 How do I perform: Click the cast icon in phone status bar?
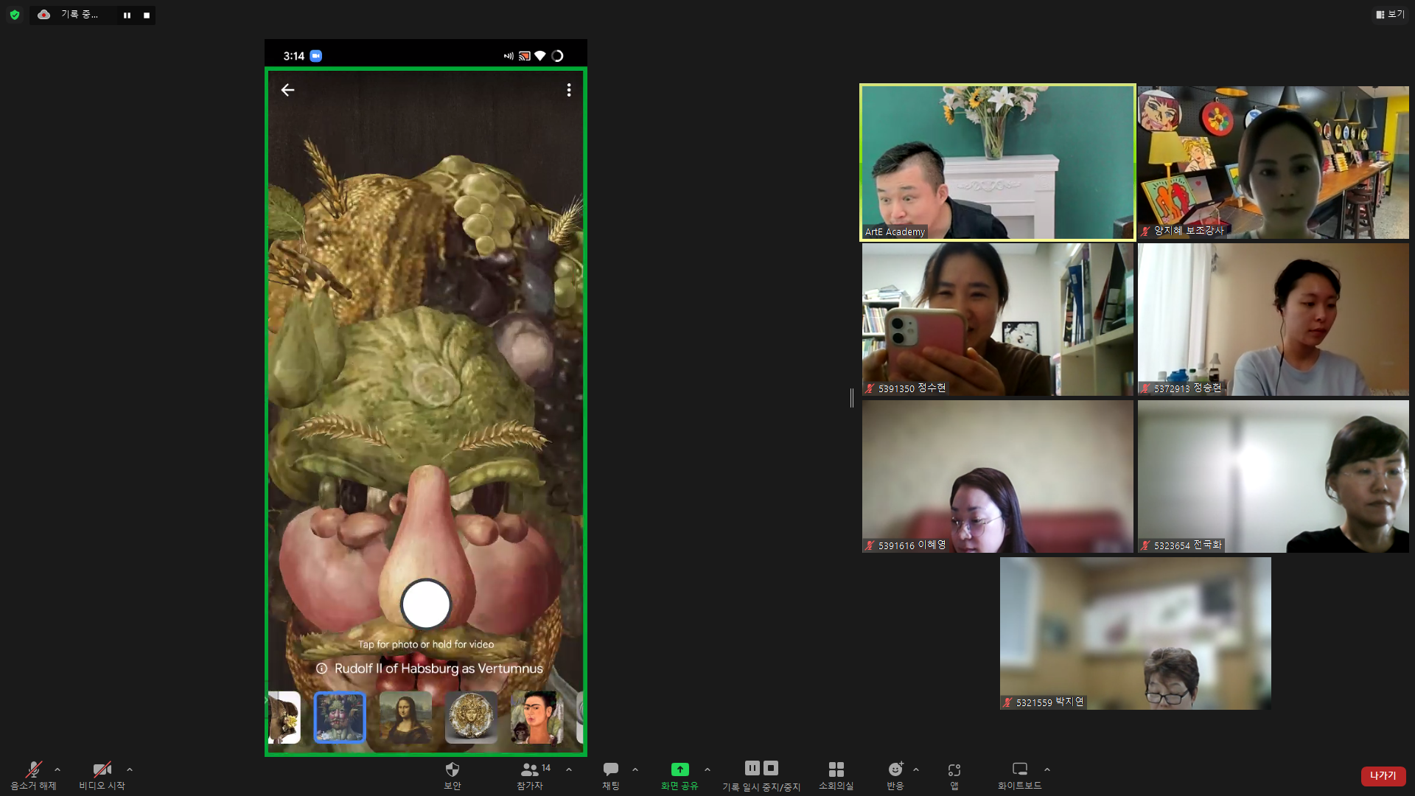[x=525, y=56]
